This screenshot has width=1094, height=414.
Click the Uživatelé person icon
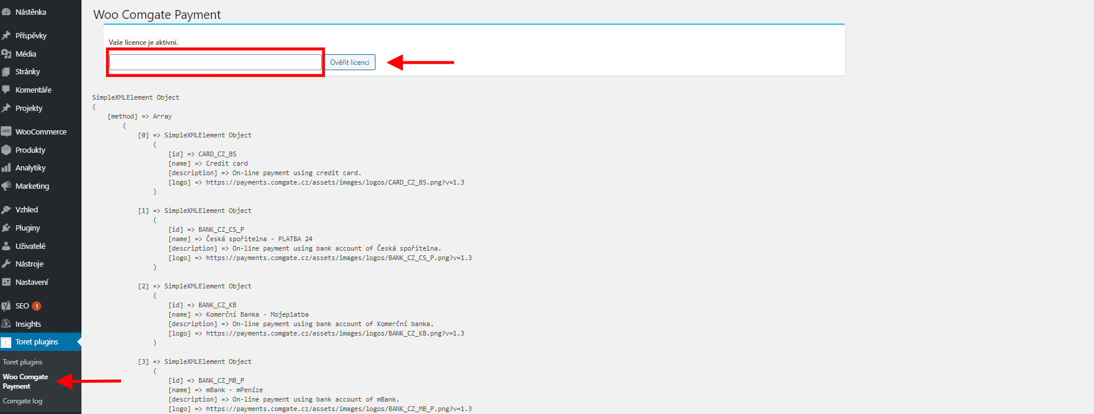(x=6, y=246)
